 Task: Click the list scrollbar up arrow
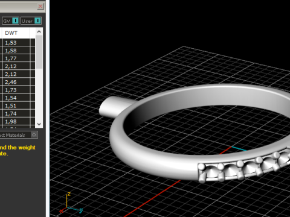tap(39, 32)
